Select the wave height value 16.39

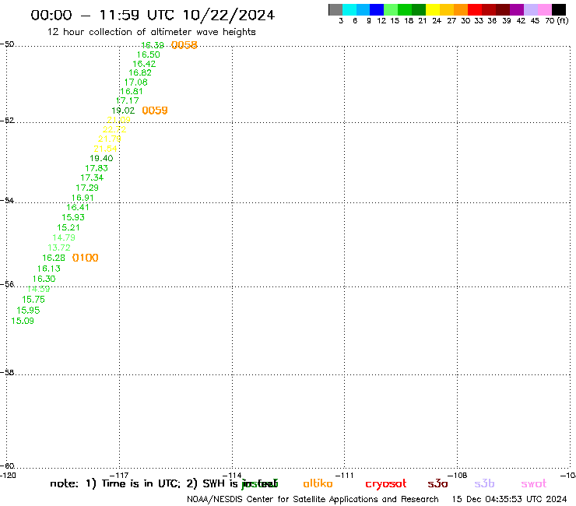coord(153,45)
